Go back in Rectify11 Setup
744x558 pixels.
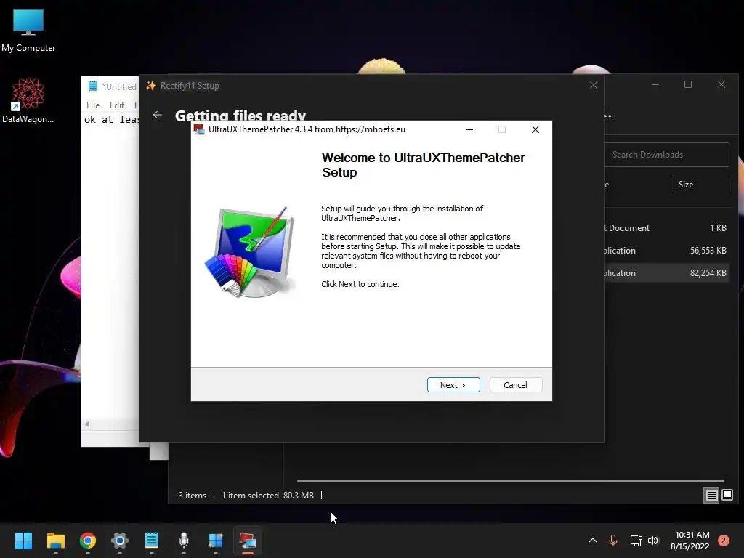[158, 115]
